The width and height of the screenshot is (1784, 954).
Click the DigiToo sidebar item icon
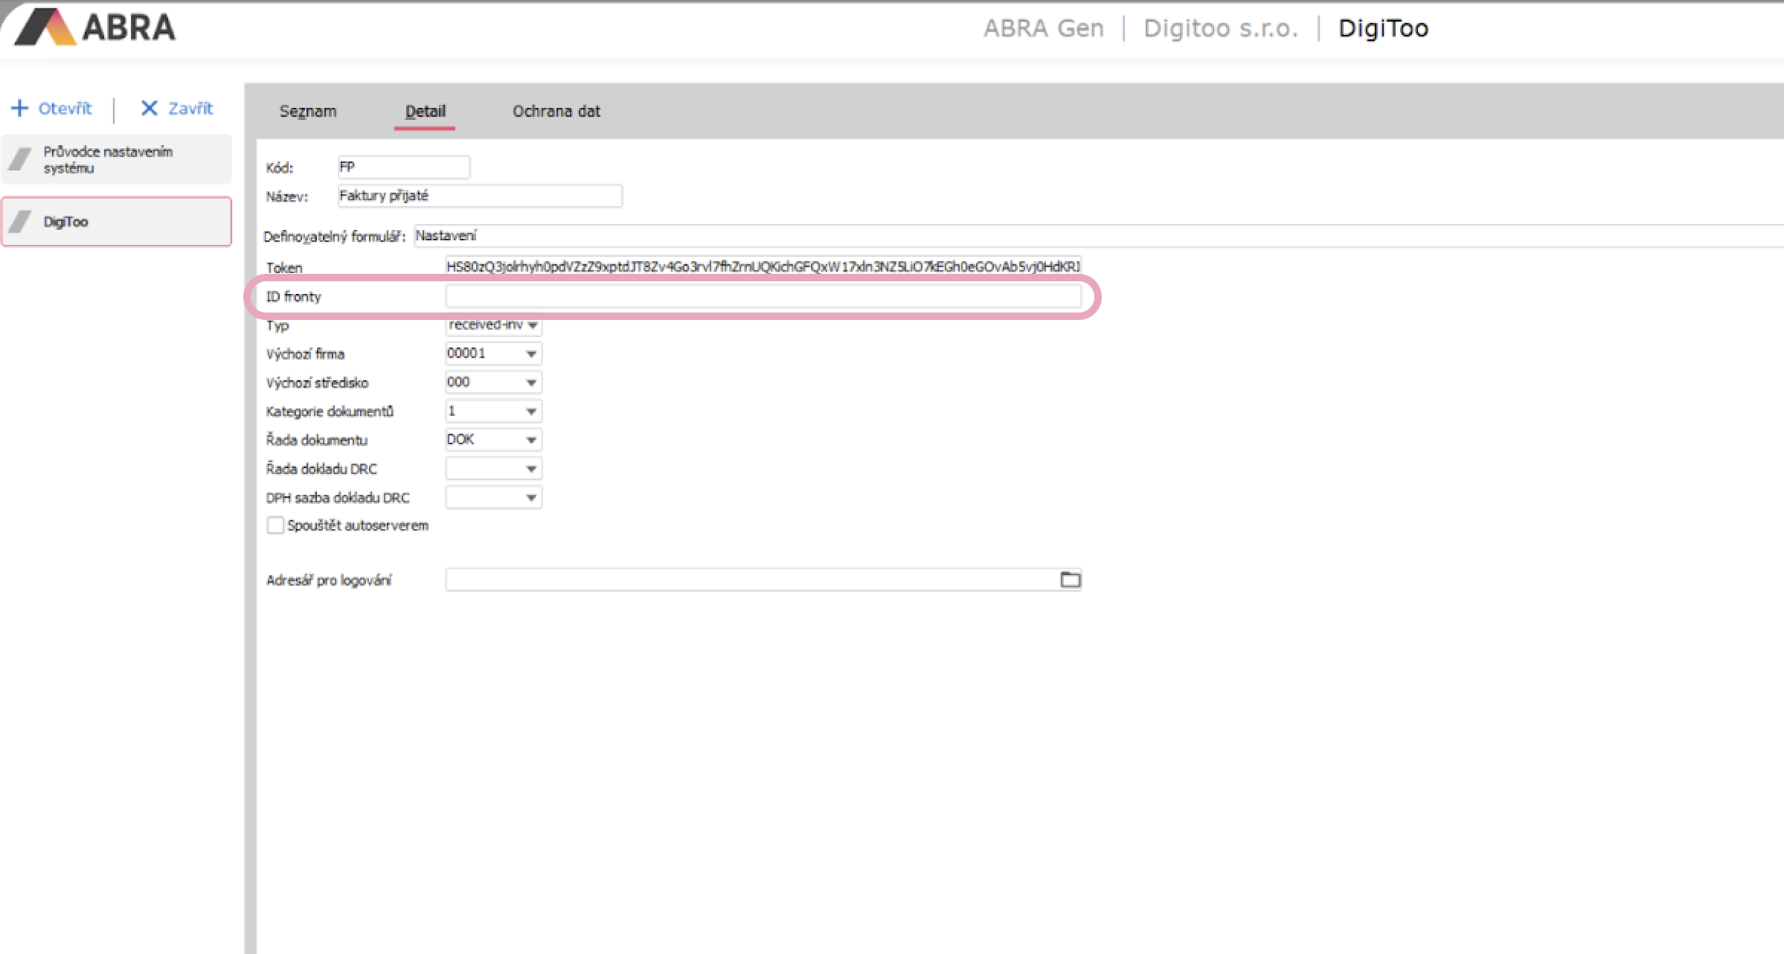point(21,222)
